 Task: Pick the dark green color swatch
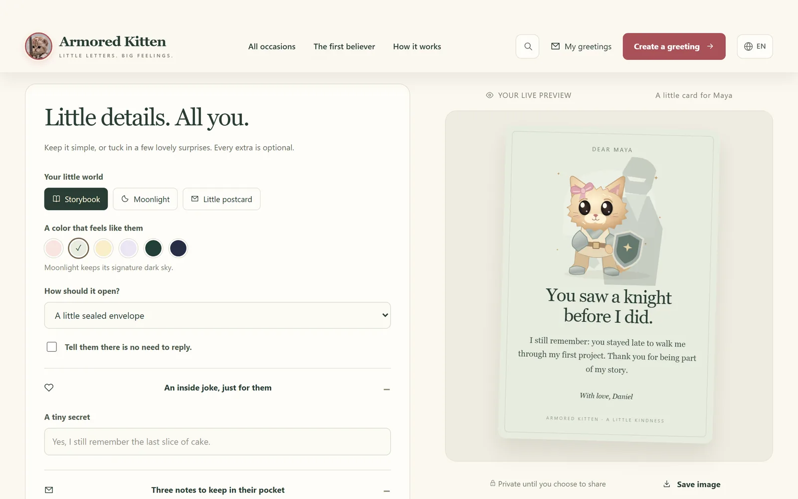click(154, 248)
